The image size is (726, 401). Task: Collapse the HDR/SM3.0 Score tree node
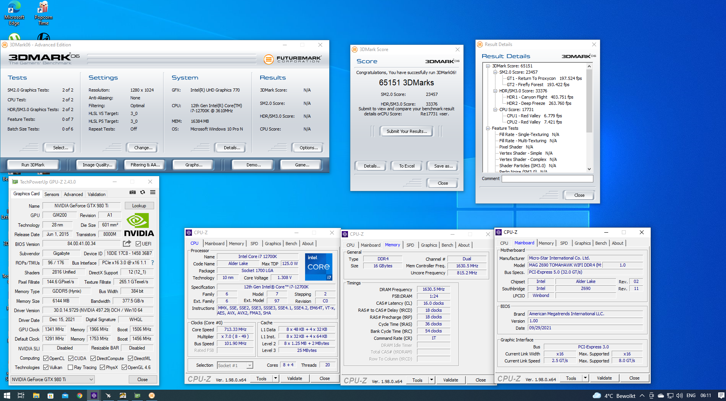click(x=495, y=91)
